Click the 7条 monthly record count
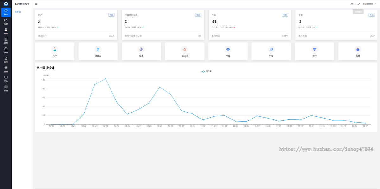380x189 pixels. click(199, 36)
